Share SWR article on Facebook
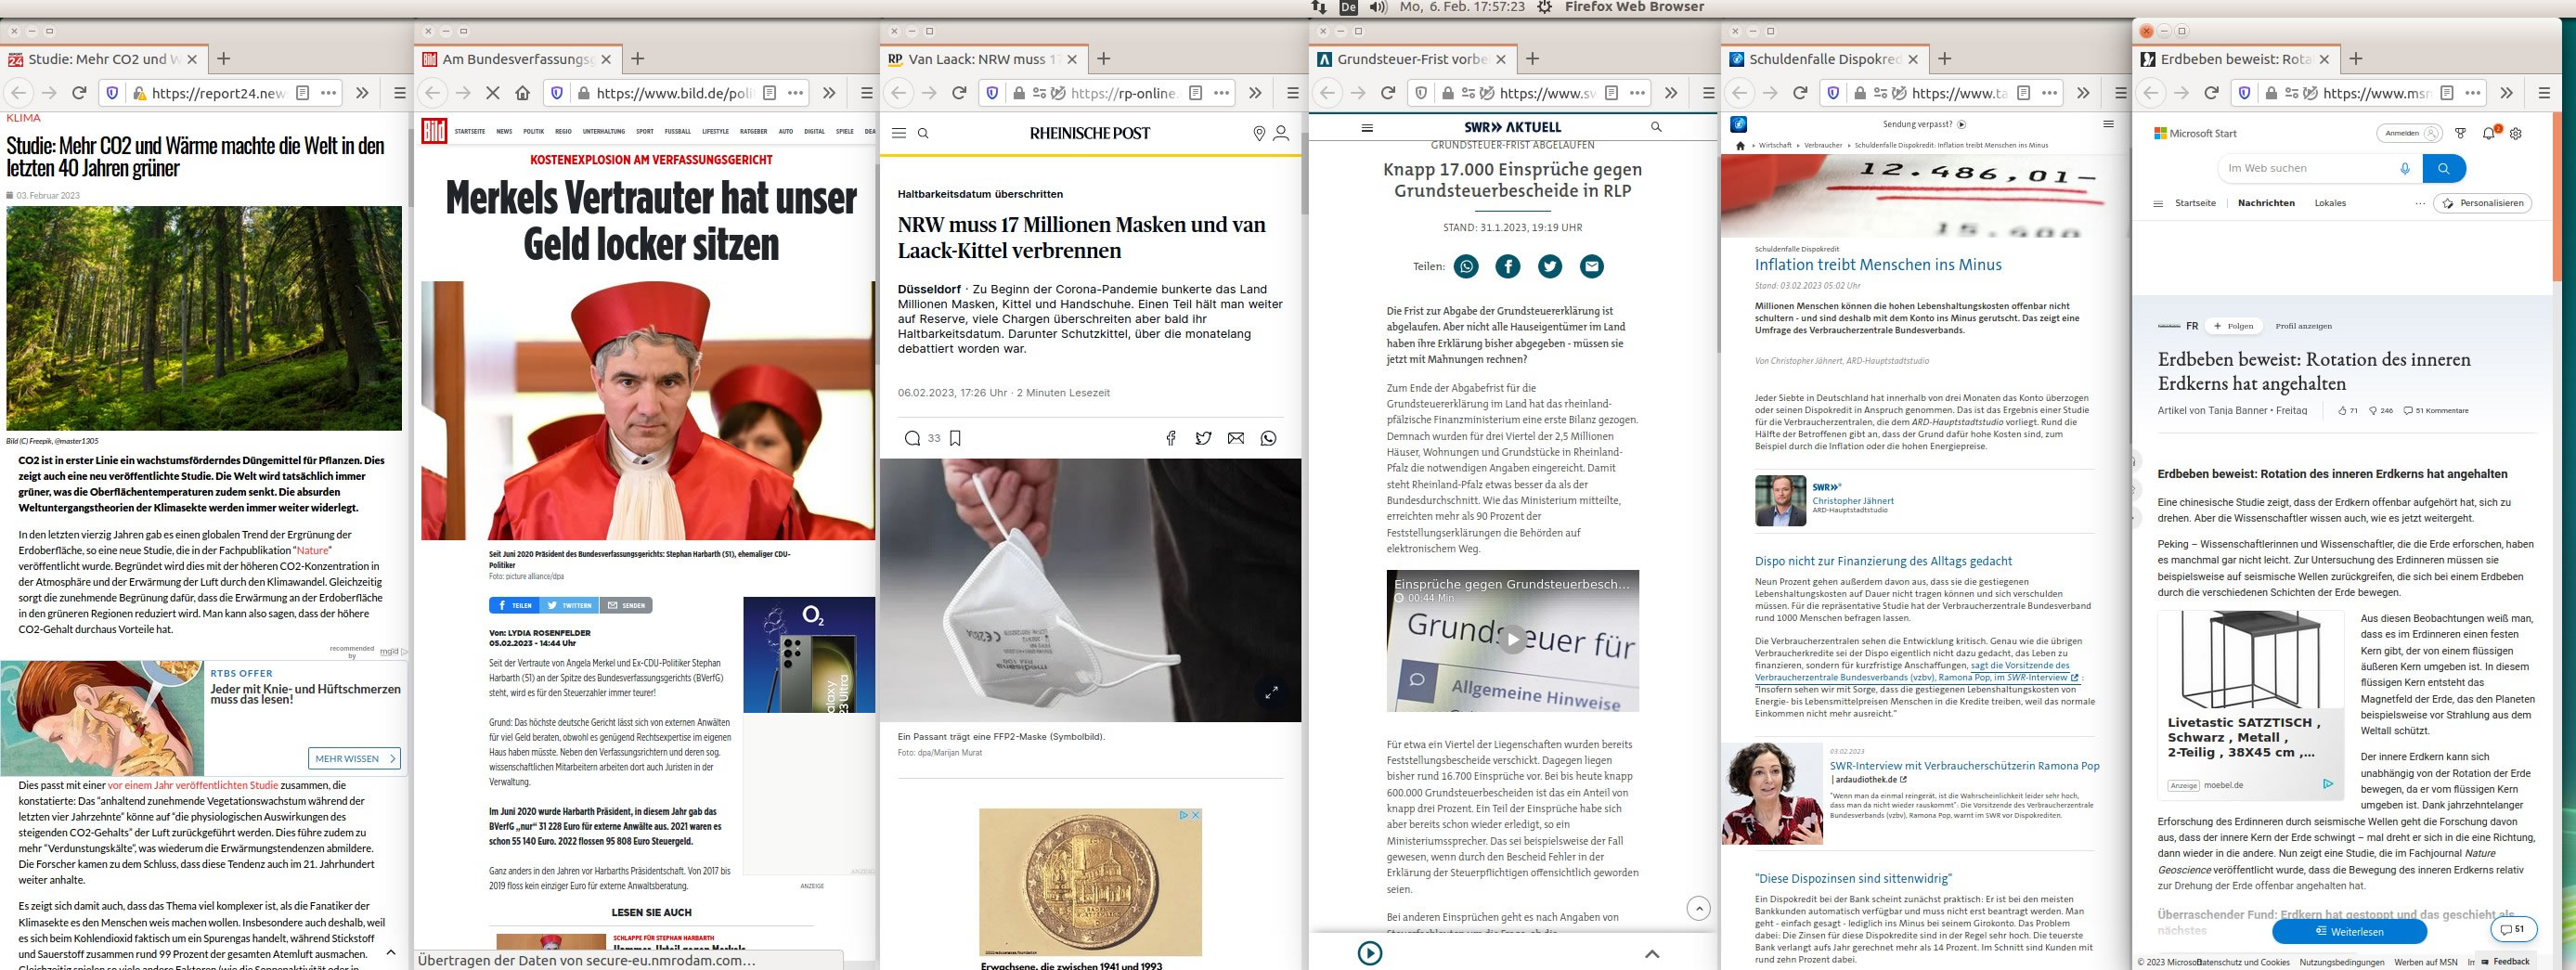 [1508, 266]
